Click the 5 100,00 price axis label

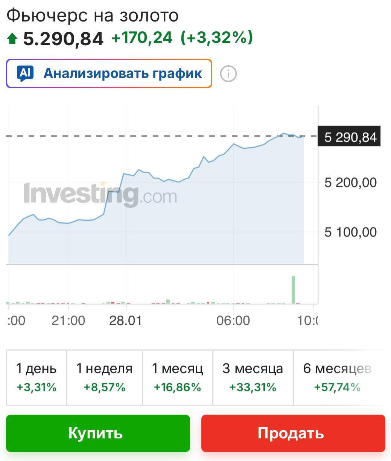350,232
